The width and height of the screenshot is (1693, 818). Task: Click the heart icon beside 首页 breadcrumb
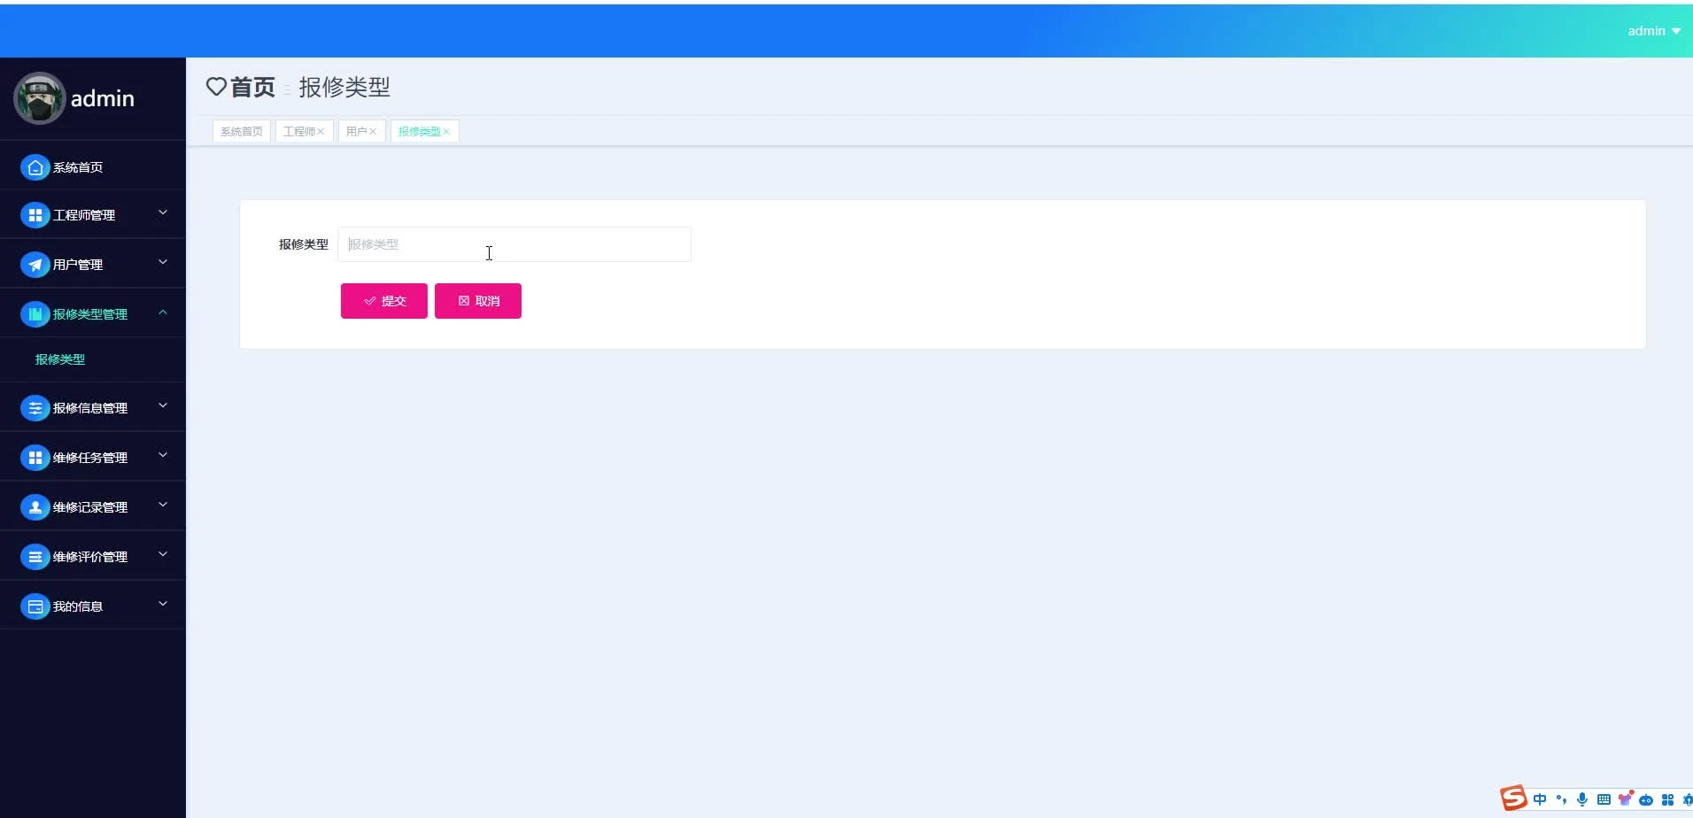(x=216, y=87)
